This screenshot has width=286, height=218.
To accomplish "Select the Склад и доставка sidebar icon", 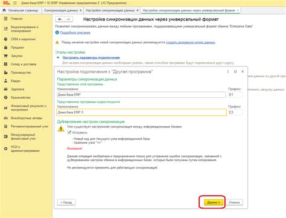I will (5, 64).
